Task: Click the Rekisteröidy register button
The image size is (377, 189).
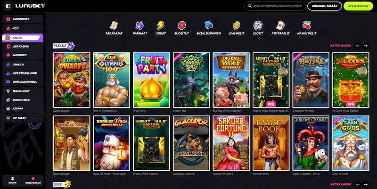Action: (x=358, y=6)
